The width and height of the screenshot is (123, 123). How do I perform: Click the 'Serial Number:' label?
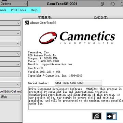(x=38, y=83)
